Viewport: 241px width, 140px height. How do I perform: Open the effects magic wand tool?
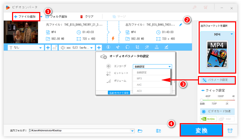[147, 47]
